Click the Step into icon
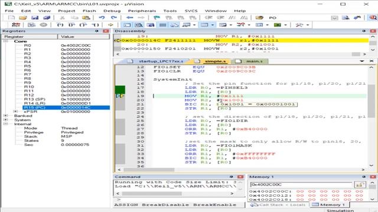The height and width of the screenshot is (212, 378). coord(60,25)
